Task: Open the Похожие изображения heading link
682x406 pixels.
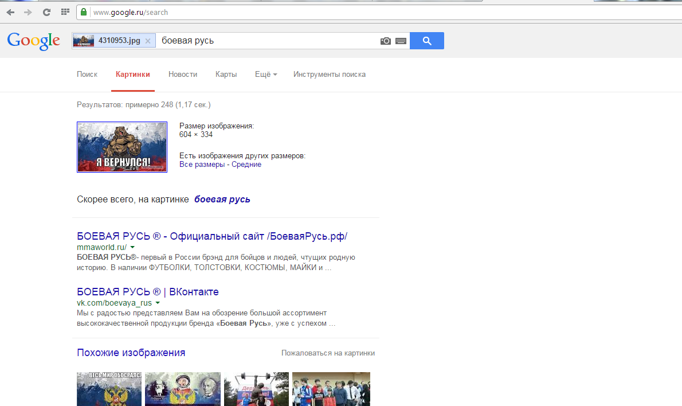Action: (x=131, y=353)
